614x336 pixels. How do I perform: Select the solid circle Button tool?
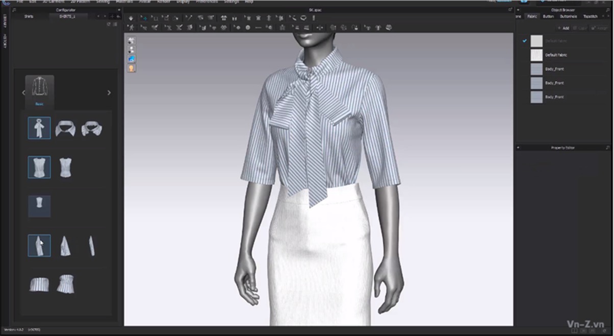tap(248, 28)
